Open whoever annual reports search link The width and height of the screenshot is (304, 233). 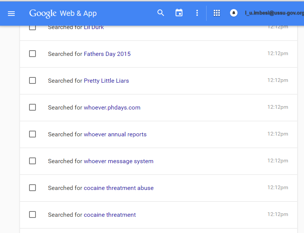[x=115, y=134]
